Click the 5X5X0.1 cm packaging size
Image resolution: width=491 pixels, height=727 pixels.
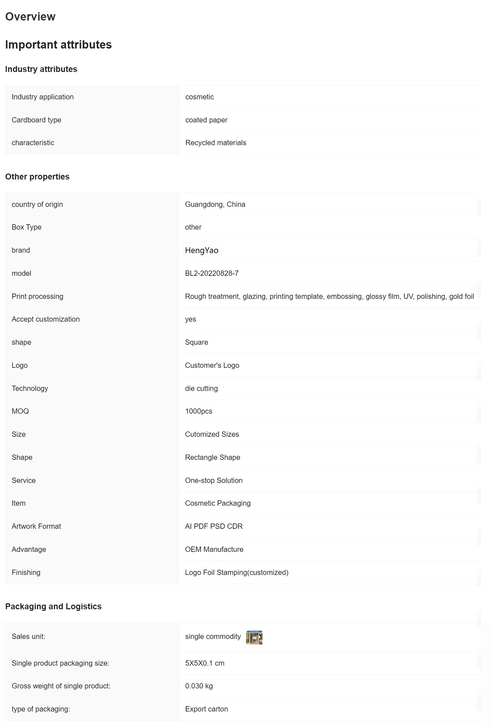click(x=205, y=663)
